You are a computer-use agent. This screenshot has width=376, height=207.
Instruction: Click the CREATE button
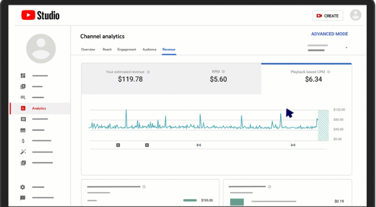pyautogui.click(x=328, y=16)
